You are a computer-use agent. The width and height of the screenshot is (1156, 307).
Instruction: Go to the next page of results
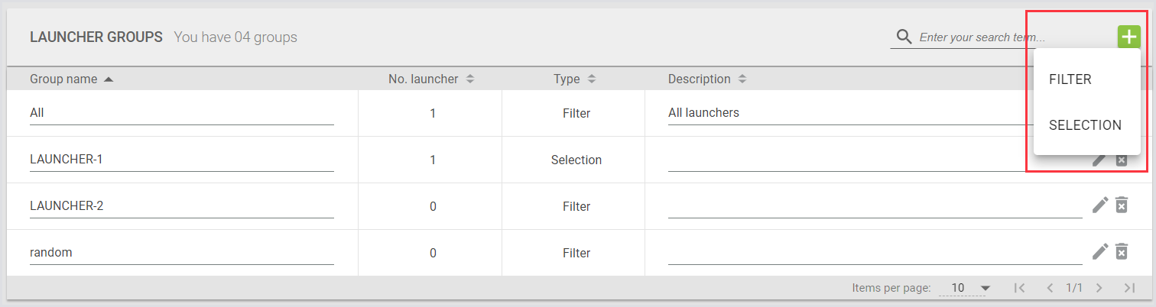[x=1099, y=288]
